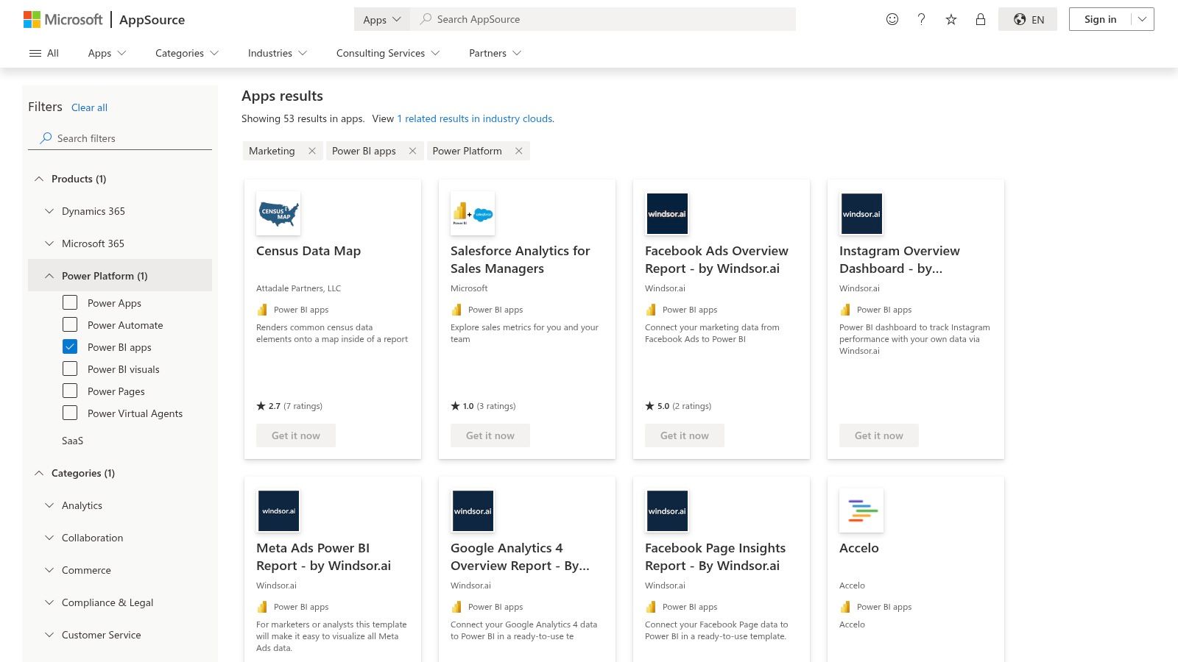The width and height of the screenshot is (1178, 662).
Task: Click the favorites star icon
Action: pos(950,19)
